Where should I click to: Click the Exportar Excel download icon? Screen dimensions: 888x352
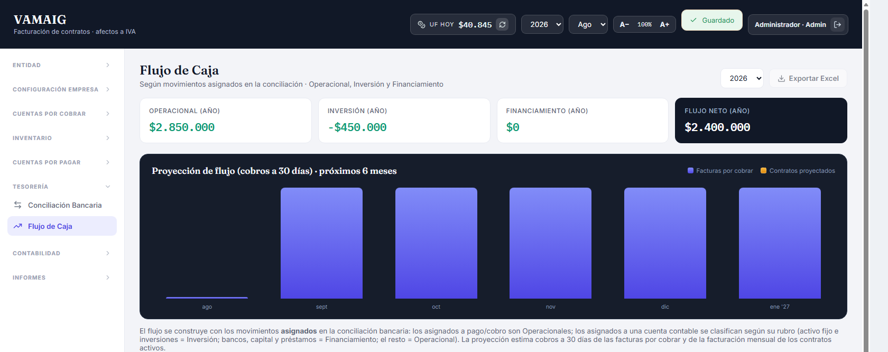click(x=781, y=79)
